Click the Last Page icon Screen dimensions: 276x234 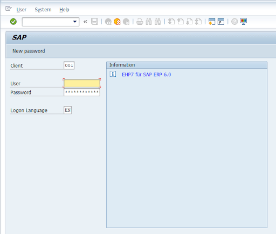[x=198, y=22]
